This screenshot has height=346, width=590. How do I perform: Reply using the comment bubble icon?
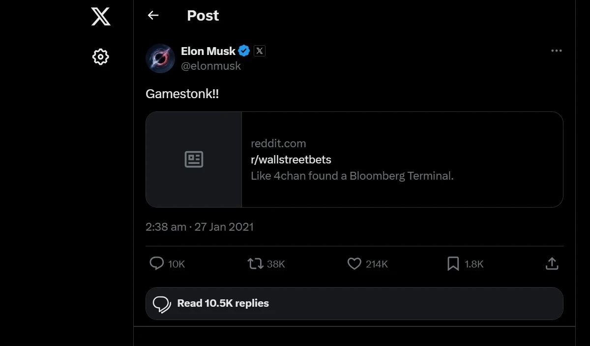(x=156, y=264)
